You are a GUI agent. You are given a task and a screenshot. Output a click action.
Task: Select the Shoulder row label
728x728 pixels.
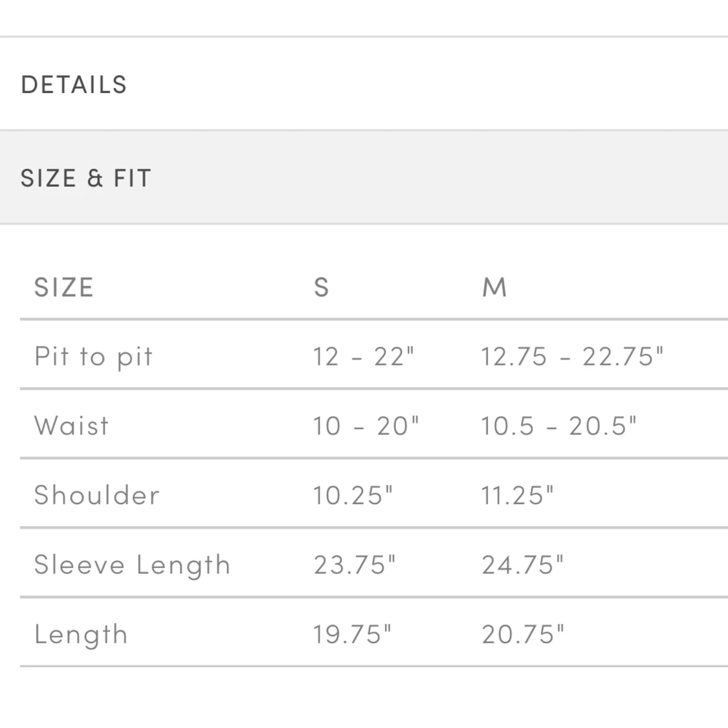coord(96,495)
